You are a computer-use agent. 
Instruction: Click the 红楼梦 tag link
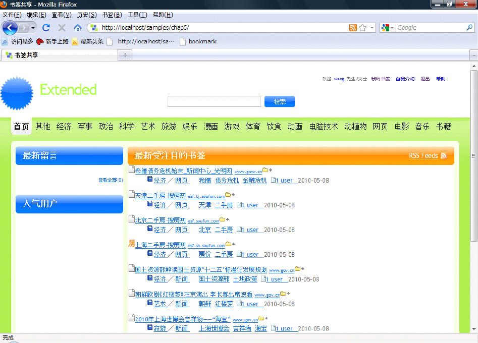[224, 304]
